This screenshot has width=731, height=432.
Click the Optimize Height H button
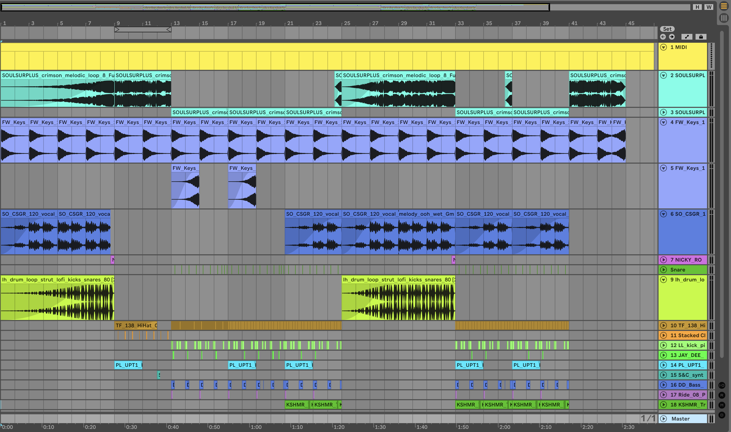pos(697,7)
